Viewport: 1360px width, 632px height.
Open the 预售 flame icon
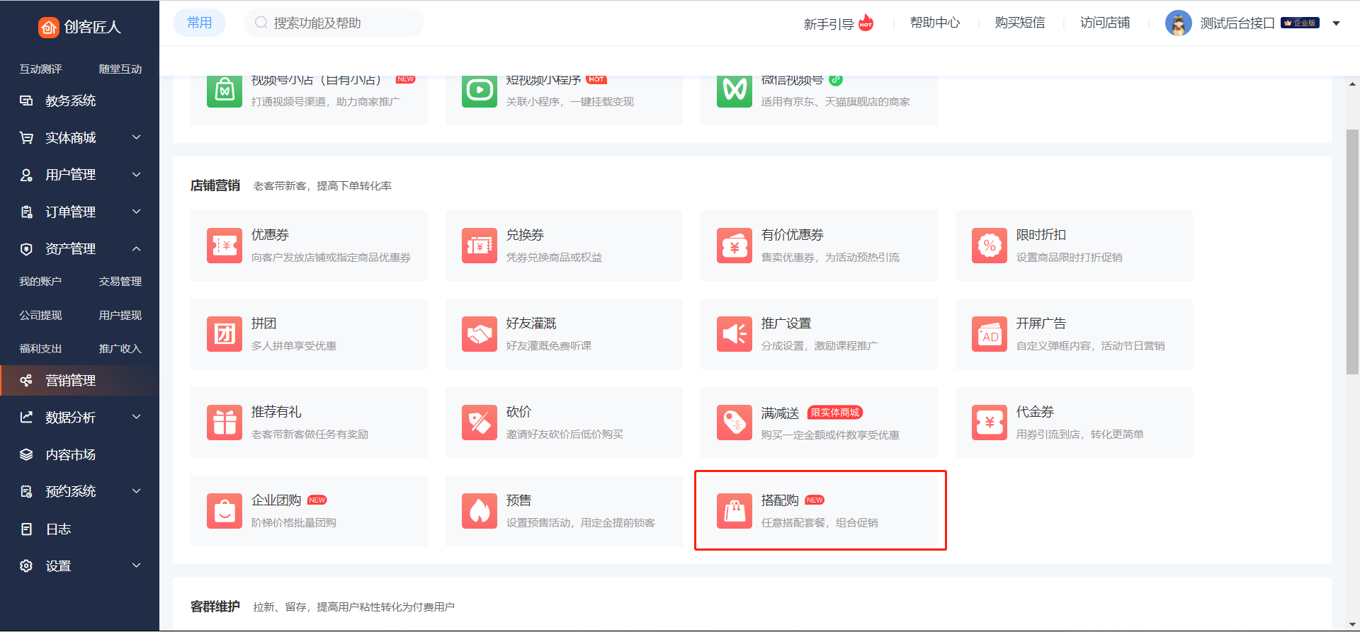480,511
